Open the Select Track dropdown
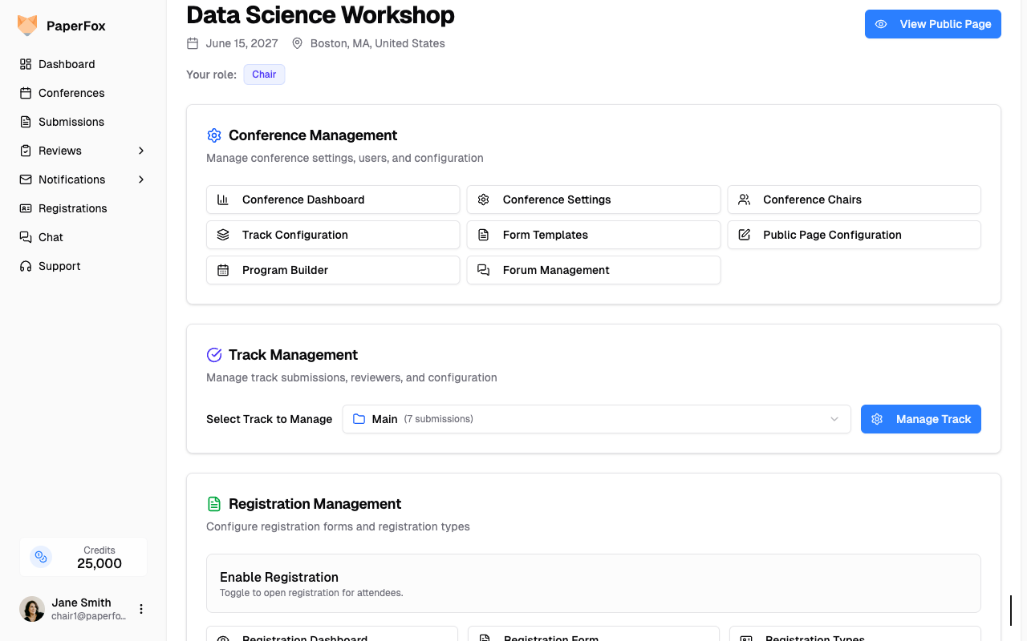The width and height of the screenshot is (1027, 641). 596,419
